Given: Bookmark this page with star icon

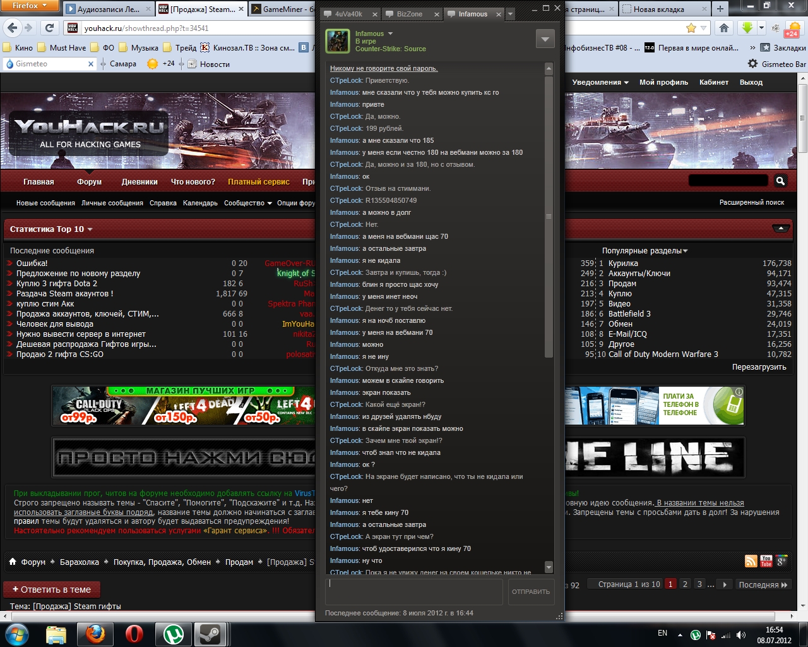Looking at the screenshot, I should [691, 28].
